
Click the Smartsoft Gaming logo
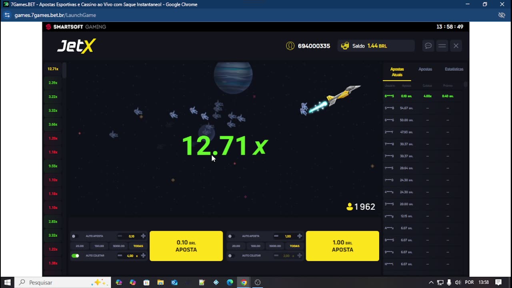tap(76, 27)
